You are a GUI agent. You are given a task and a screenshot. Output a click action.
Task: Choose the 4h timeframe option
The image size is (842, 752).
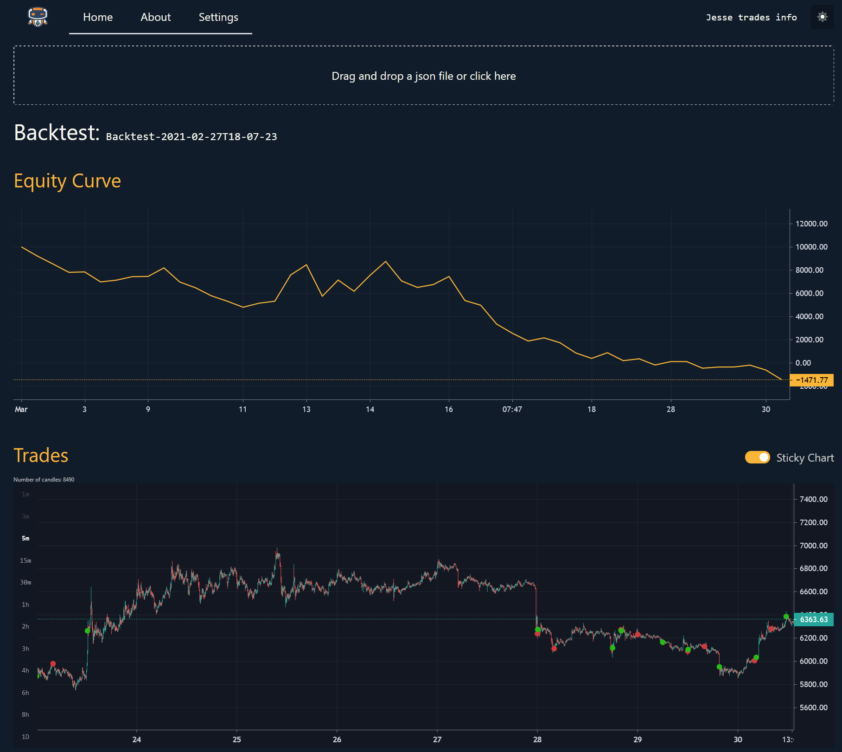26,670
